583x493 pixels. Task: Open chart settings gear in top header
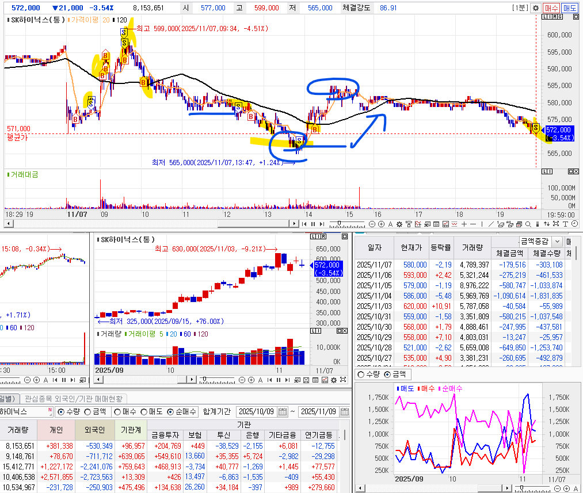(x=536, y=8)
